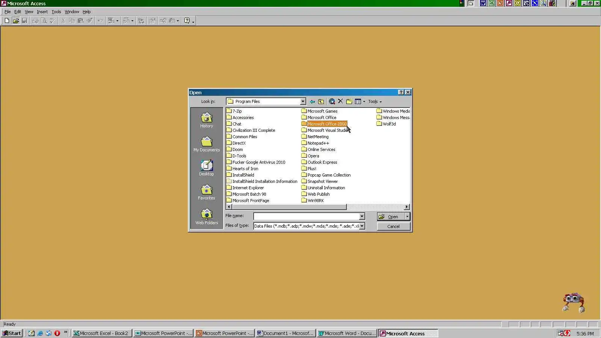Open the Insert menu

pyautogui.click(x=42, y=12)
